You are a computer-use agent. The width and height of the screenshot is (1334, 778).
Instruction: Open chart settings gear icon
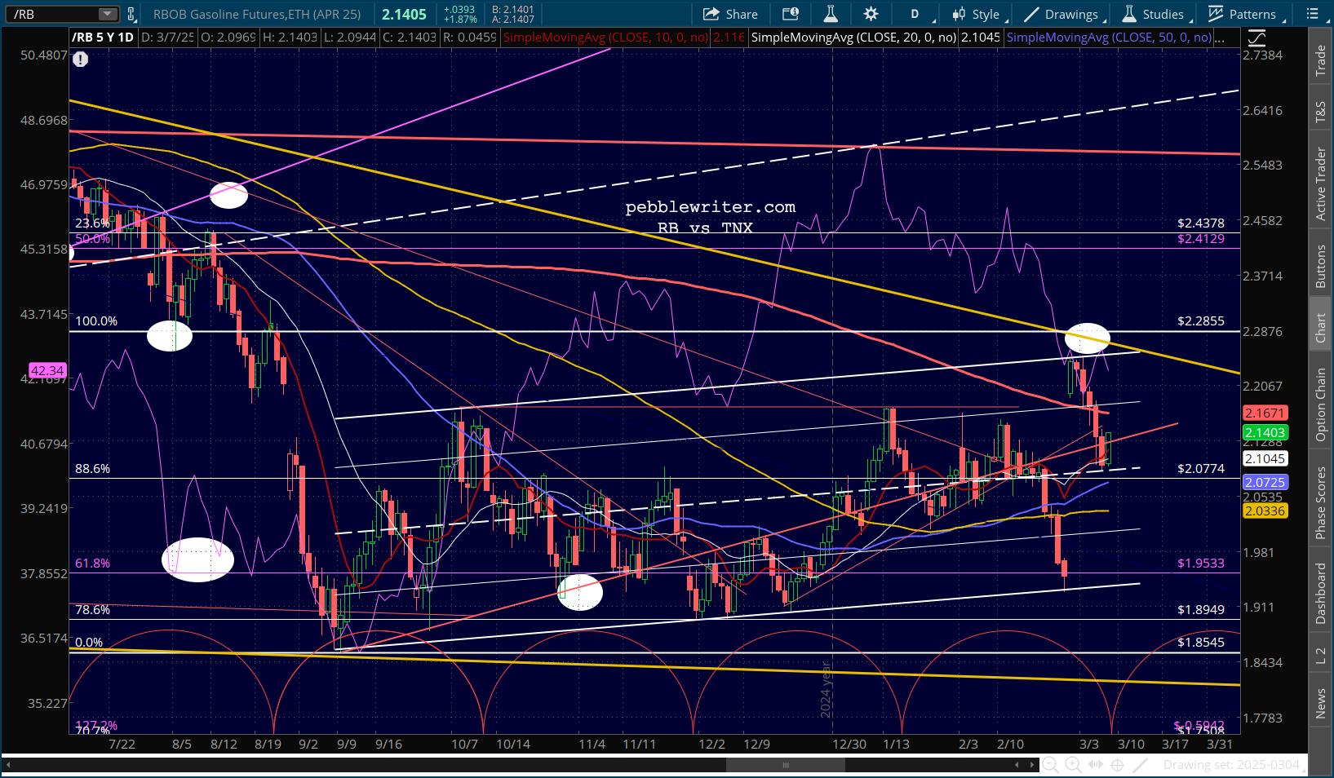click(x=871, y=14)
